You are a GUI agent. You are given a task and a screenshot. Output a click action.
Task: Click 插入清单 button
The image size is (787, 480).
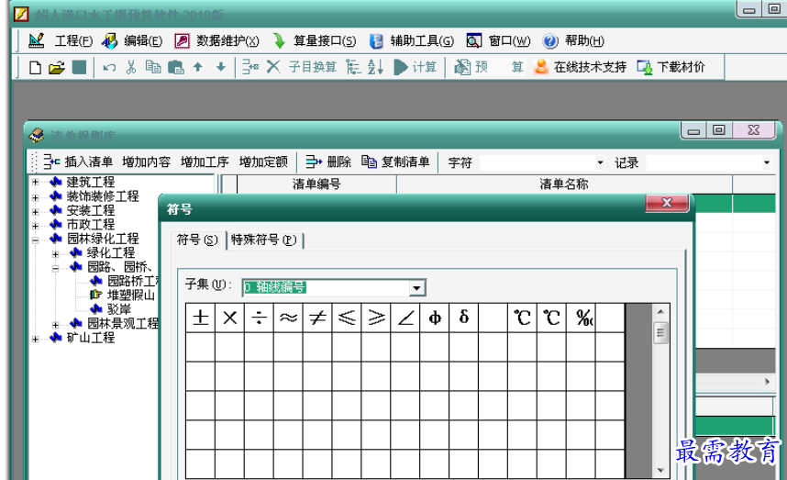(78, 162)
